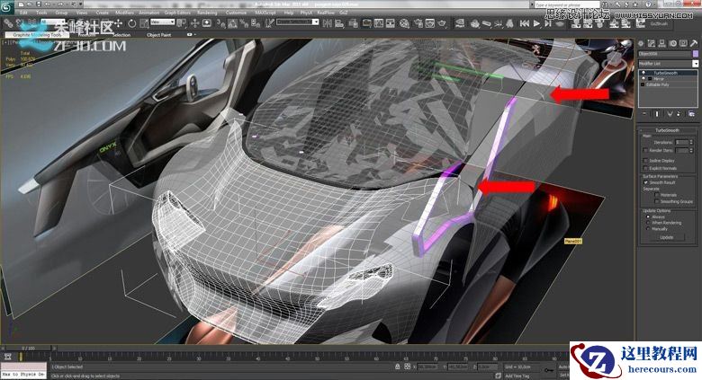This screenshot has width=702, height=380.
Task: Select the Always update radio button
Action: pyautogui.click(x=648, y=217)
